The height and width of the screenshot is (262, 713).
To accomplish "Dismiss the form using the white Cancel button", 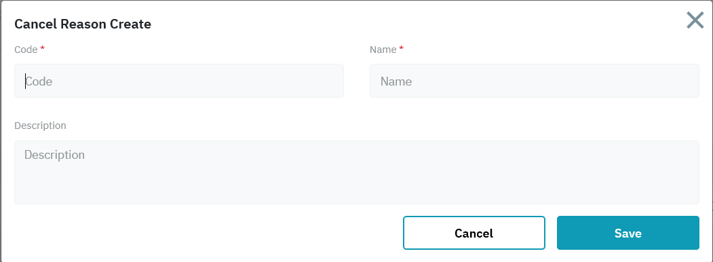I will [x=474, y=233].
